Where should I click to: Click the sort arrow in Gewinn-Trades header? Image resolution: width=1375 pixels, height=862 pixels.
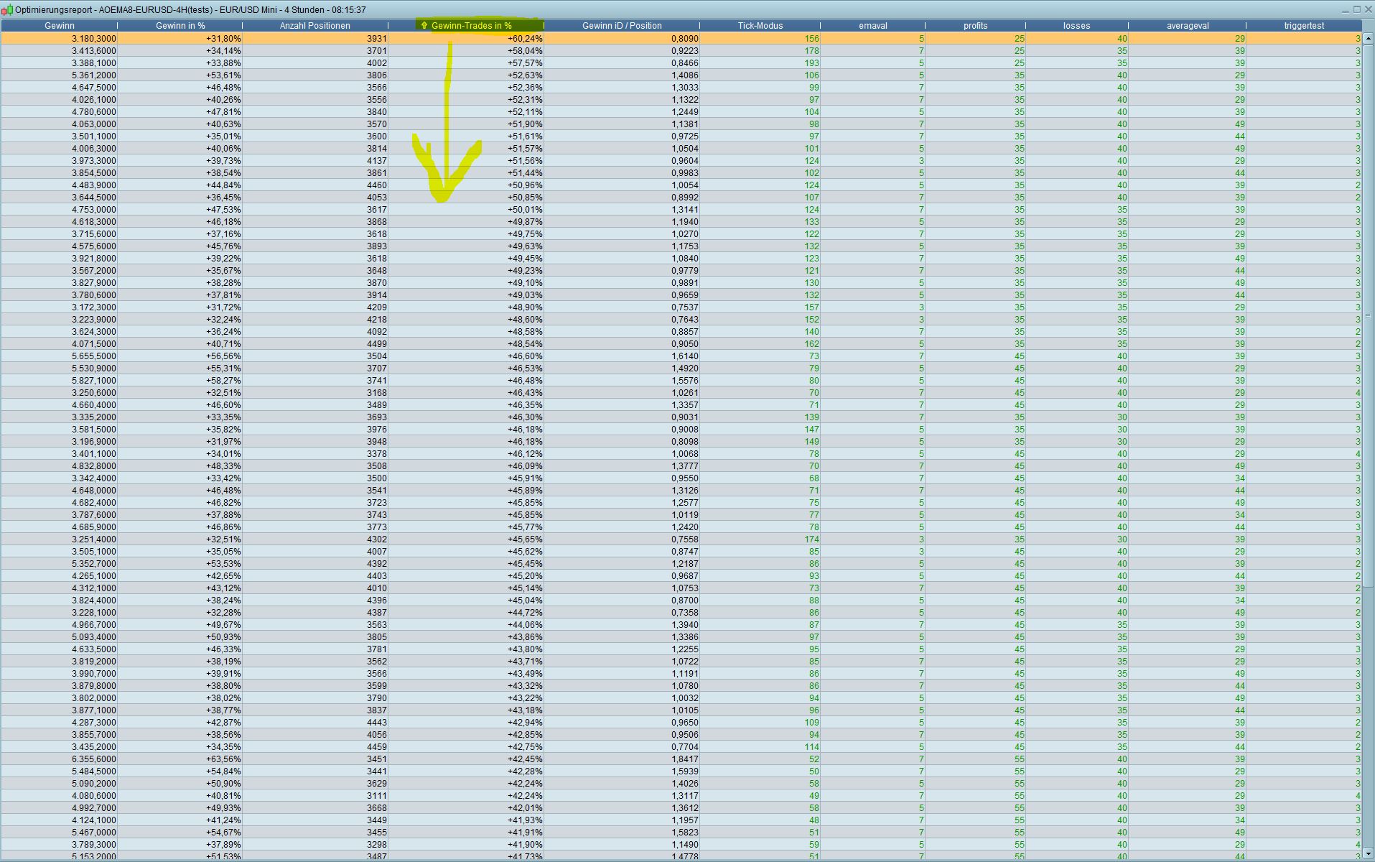coord(424,25)
